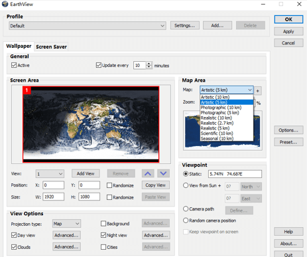Click the Screen Area earth preview
The width and height of the screenshot is (307, 257).
coord(91,124)
